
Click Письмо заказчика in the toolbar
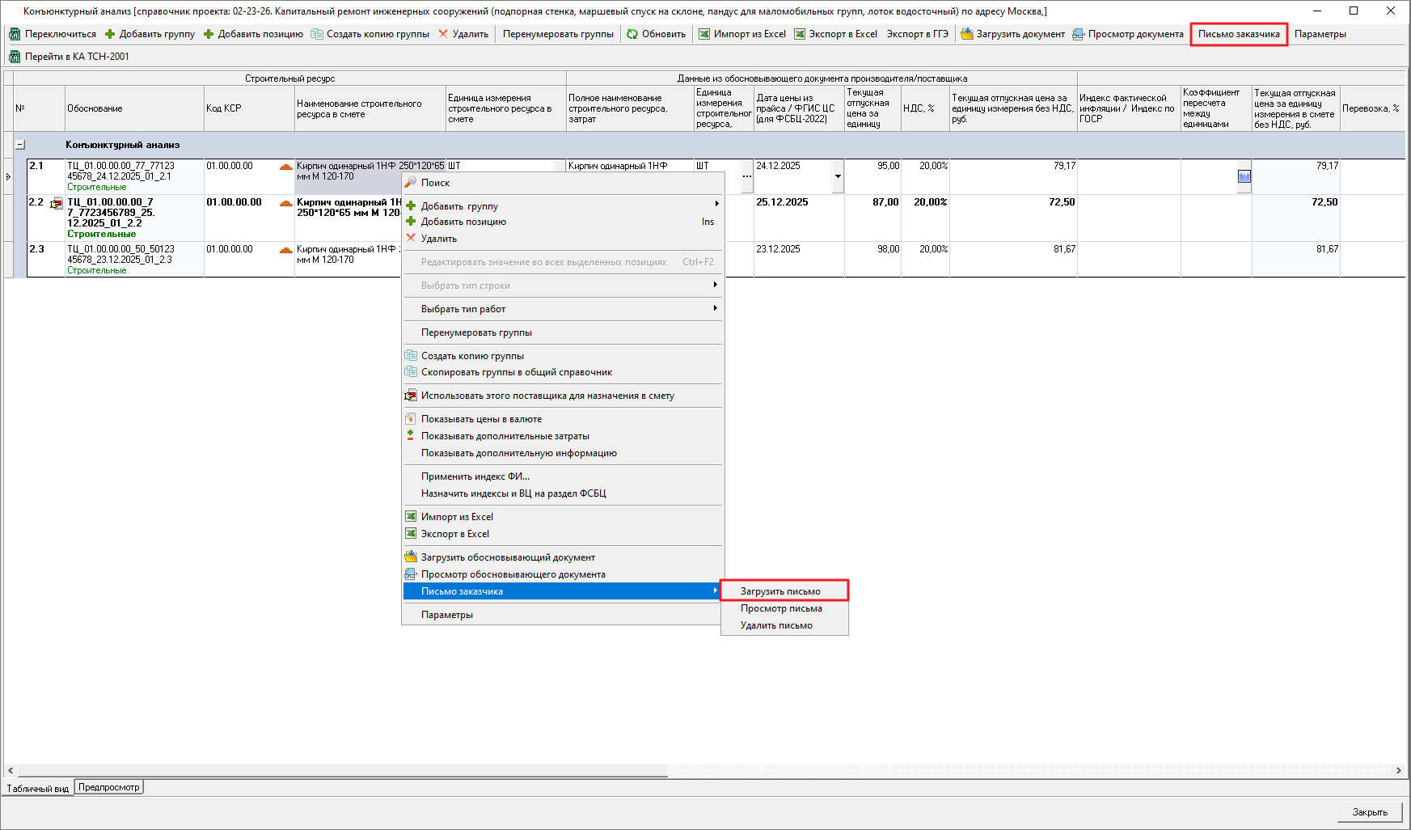[1238, 34]
